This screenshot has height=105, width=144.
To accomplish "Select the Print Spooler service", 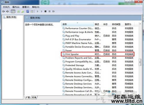I will click(x=98, y=54).
